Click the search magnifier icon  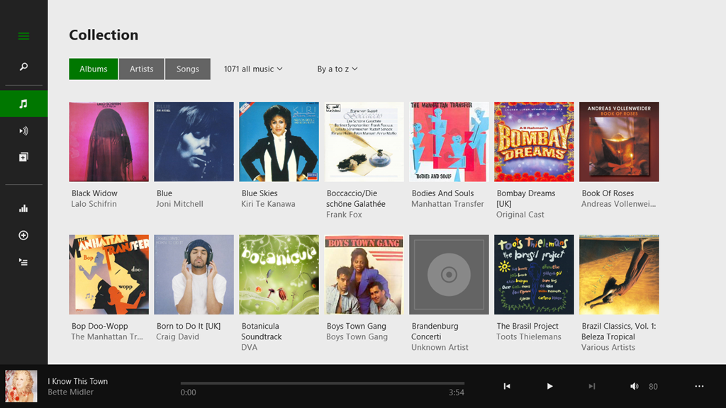coord(23,67)
